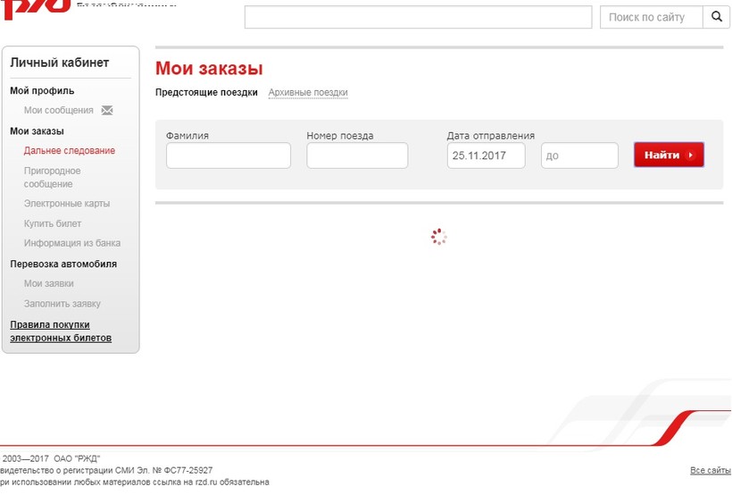This screenshot has height=495, width=732.
Task: Click the 'до' end date field
Action: (x=579, y=155)
